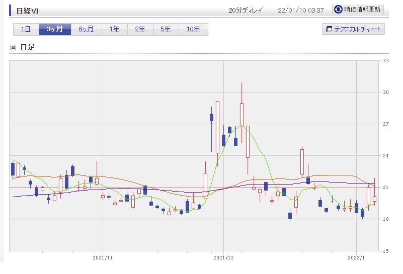403x274 pixels.
Task: Open the 10年 chart range
Action: (x=193, y=29)
